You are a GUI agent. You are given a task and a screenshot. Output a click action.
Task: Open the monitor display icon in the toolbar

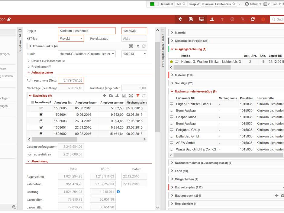tap(201, 19)
